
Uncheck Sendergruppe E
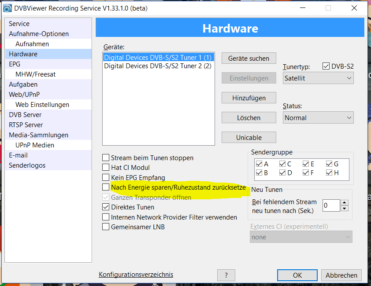point(306,164)
